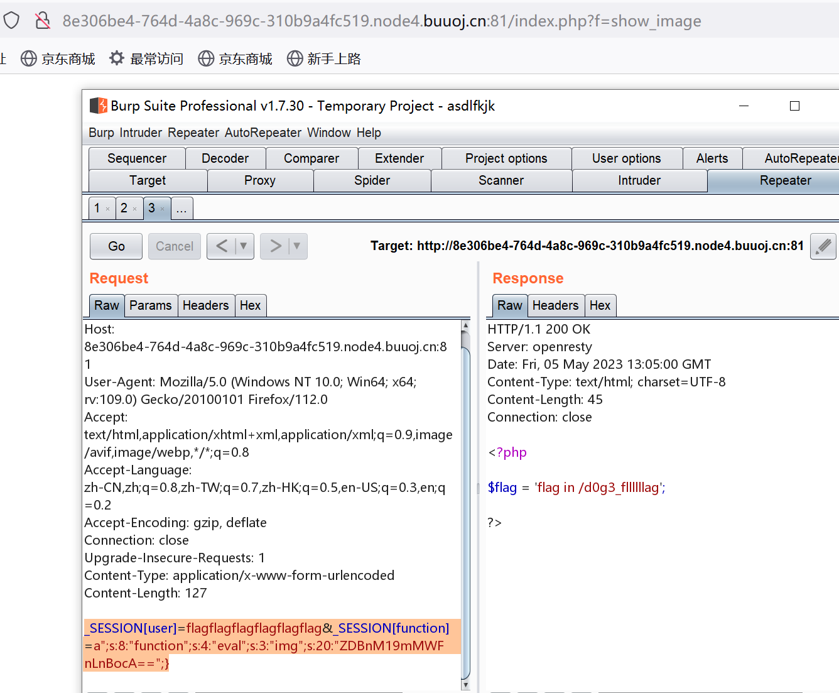Switch to the Extender tab
Screen dimensions: 839x693
399,158
